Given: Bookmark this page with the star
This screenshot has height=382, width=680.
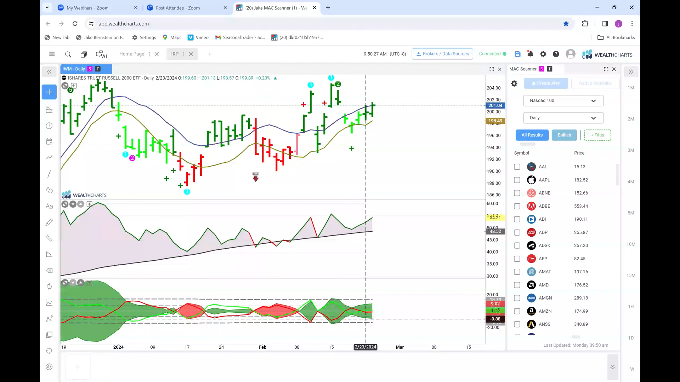Looking at the screenshot, I should pos(566,24).
